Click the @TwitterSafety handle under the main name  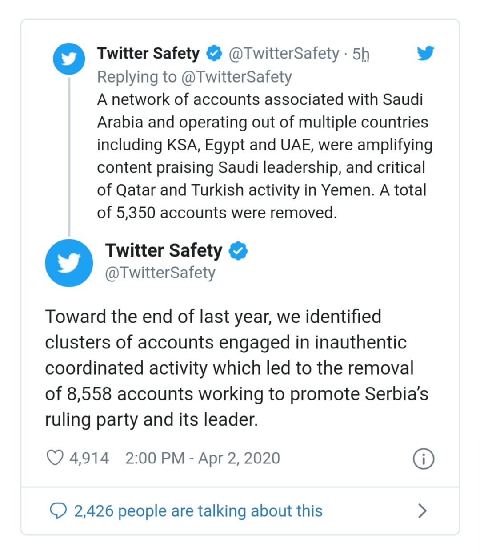[x=160, y=273]
